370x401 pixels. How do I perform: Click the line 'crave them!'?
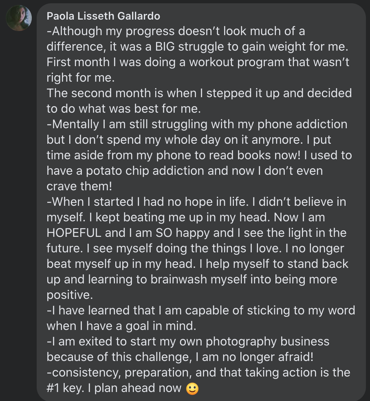(79, 186)
